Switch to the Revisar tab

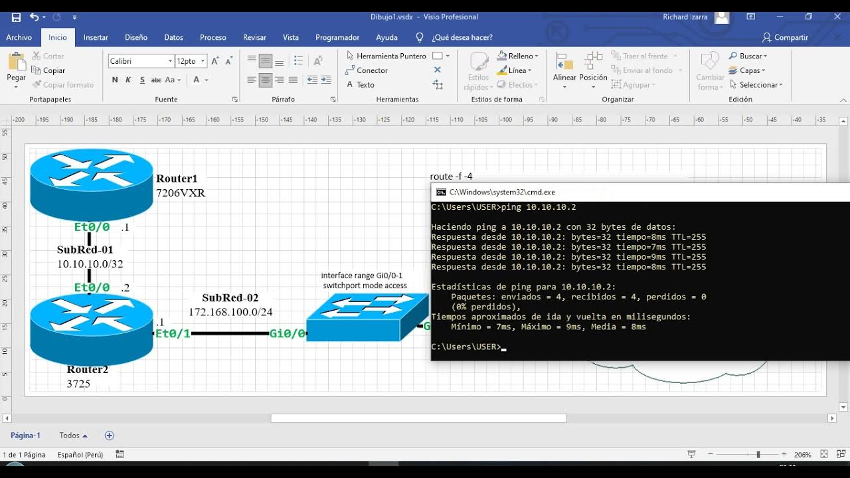pos(254,37)
